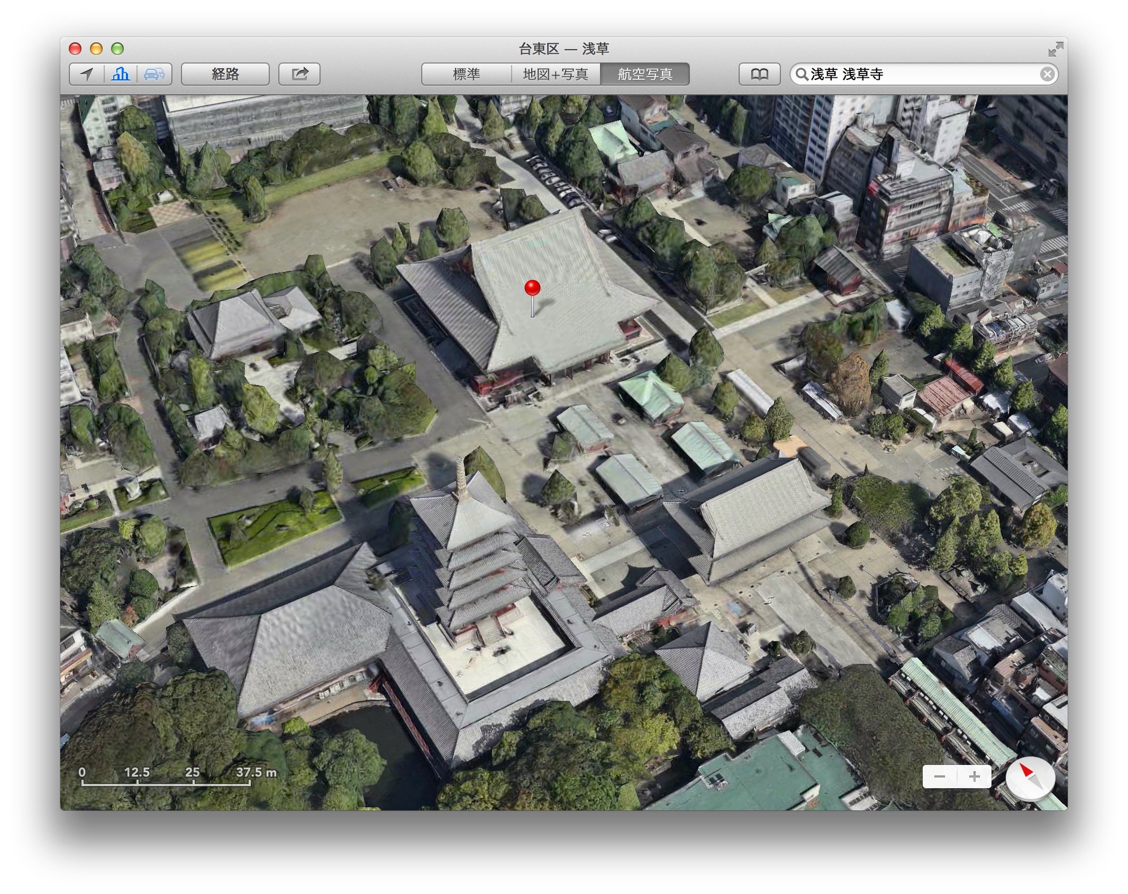Screen dimensions: 1128x894
Task: Zoom out with the minus button
Action: coord(940,777)
